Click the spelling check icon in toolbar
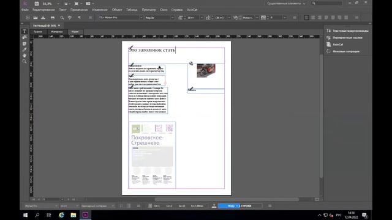Image resolution: width=392 pixels, height=220 pixels. click(x=70, y=18)
